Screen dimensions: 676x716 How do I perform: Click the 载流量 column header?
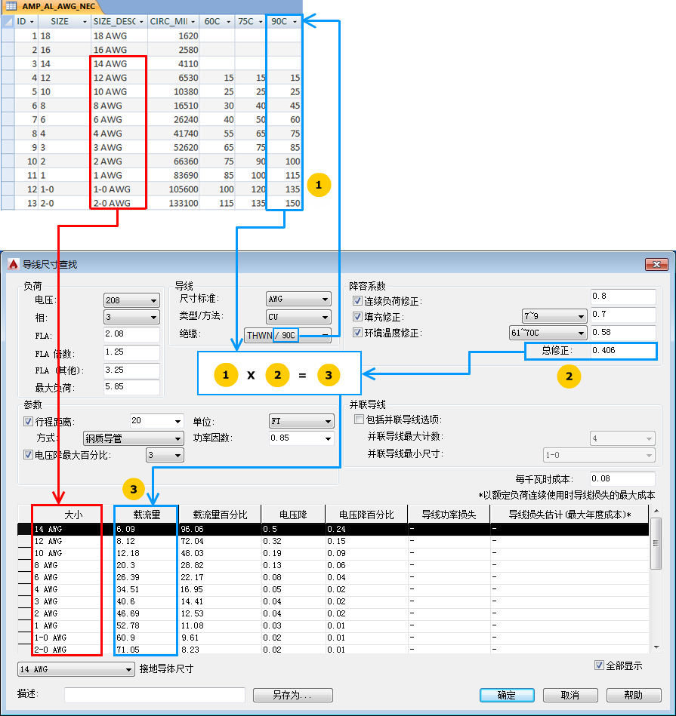click(147, 515)
